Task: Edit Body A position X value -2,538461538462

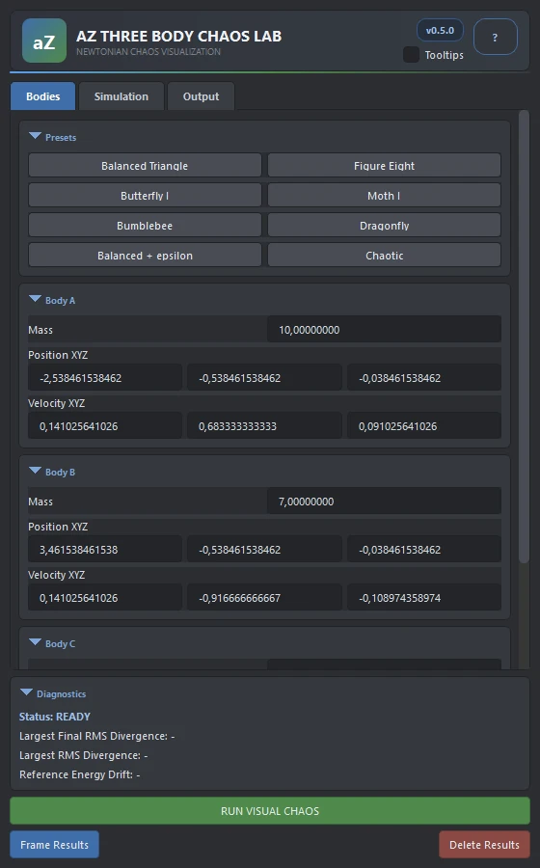Action: (x=105, y=377)
